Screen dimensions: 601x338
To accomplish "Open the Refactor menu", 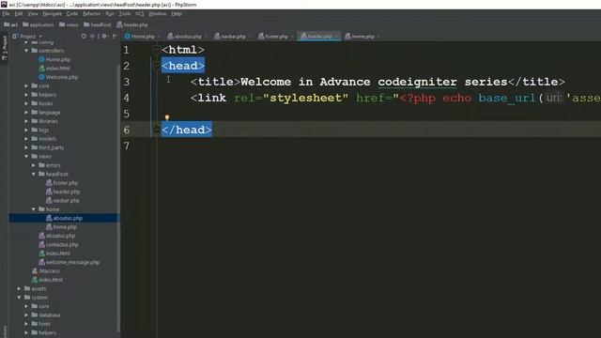I will coord(92,14).
